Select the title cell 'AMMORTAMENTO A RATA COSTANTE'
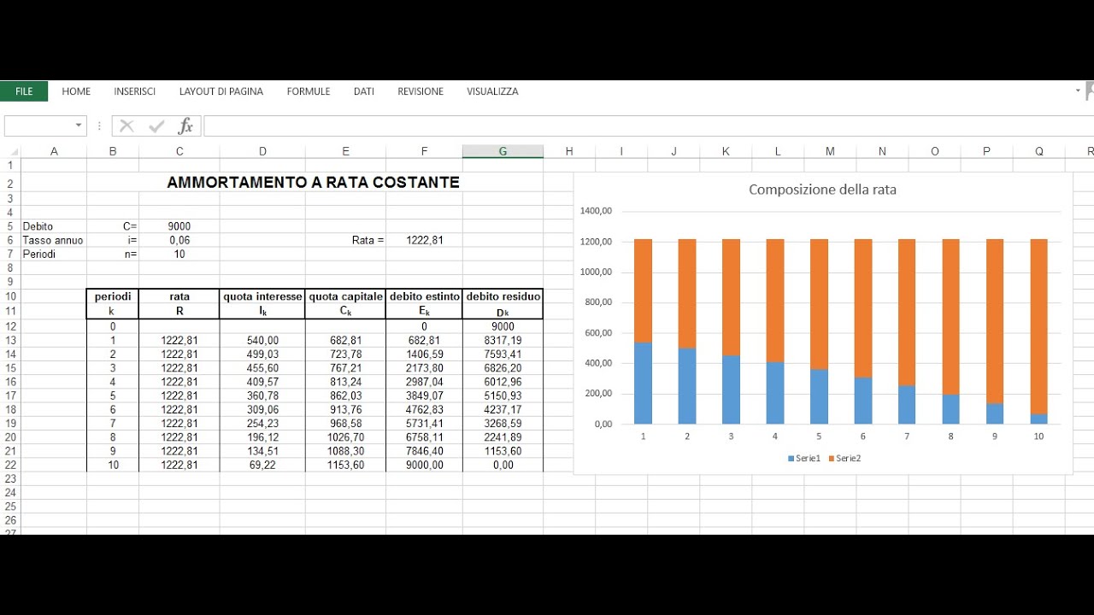This screenshot has height=615, width=1094. tap(314, 182)
